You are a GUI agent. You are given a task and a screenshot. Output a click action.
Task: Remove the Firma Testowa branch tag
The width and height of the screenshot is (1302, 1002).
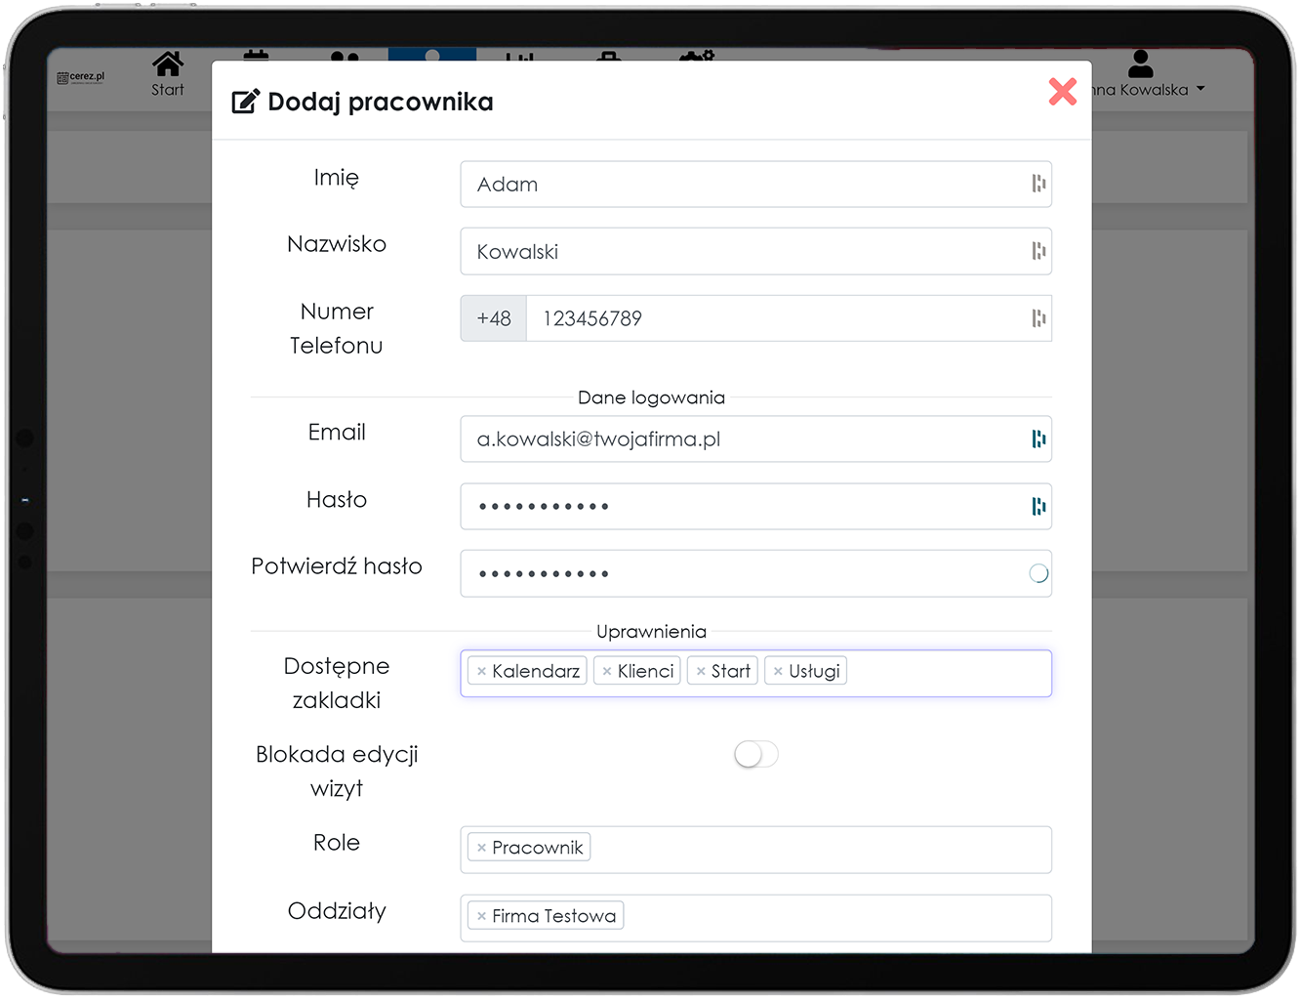(x=482, y=917)
